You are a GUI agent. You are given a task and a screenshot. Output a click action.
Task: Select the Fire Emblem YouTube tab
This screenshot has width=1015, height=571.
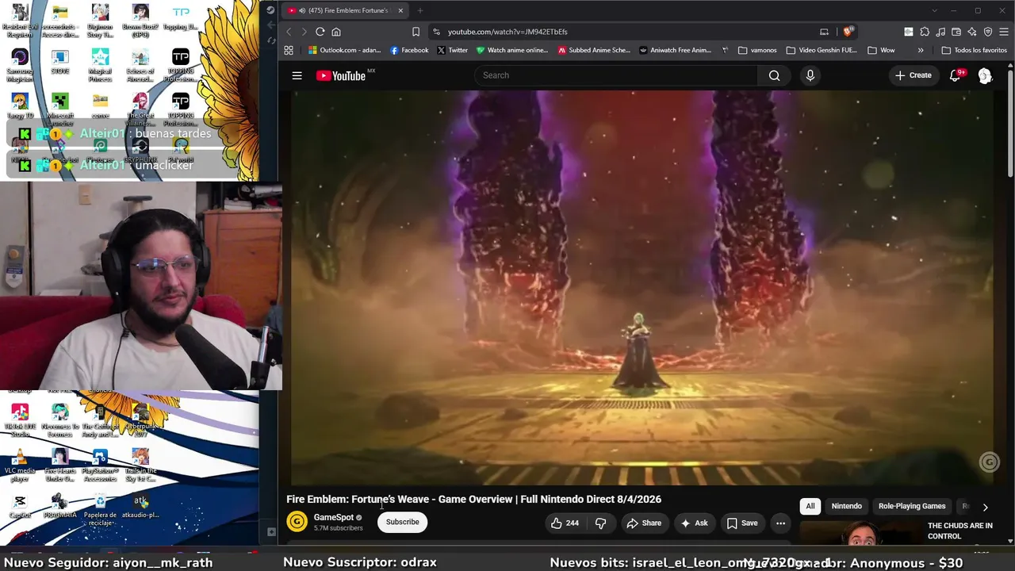pyautogui.click(x=346, y=10)
